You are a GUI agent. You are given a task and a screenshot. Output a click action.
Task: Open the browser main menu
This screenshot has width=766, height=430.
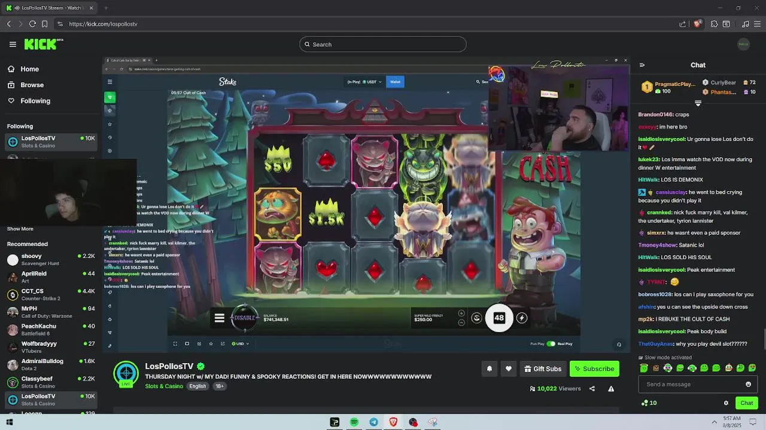[757, 24]
